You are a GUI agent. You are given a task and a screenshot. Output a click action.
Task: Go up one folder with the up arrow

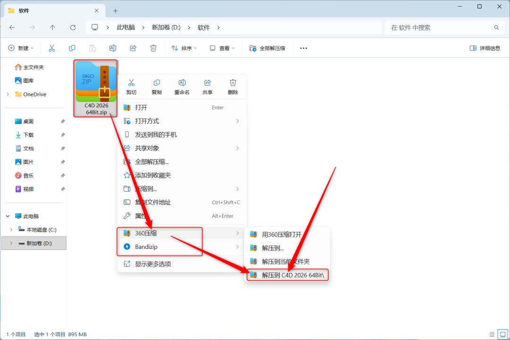[x=52, y=28]
